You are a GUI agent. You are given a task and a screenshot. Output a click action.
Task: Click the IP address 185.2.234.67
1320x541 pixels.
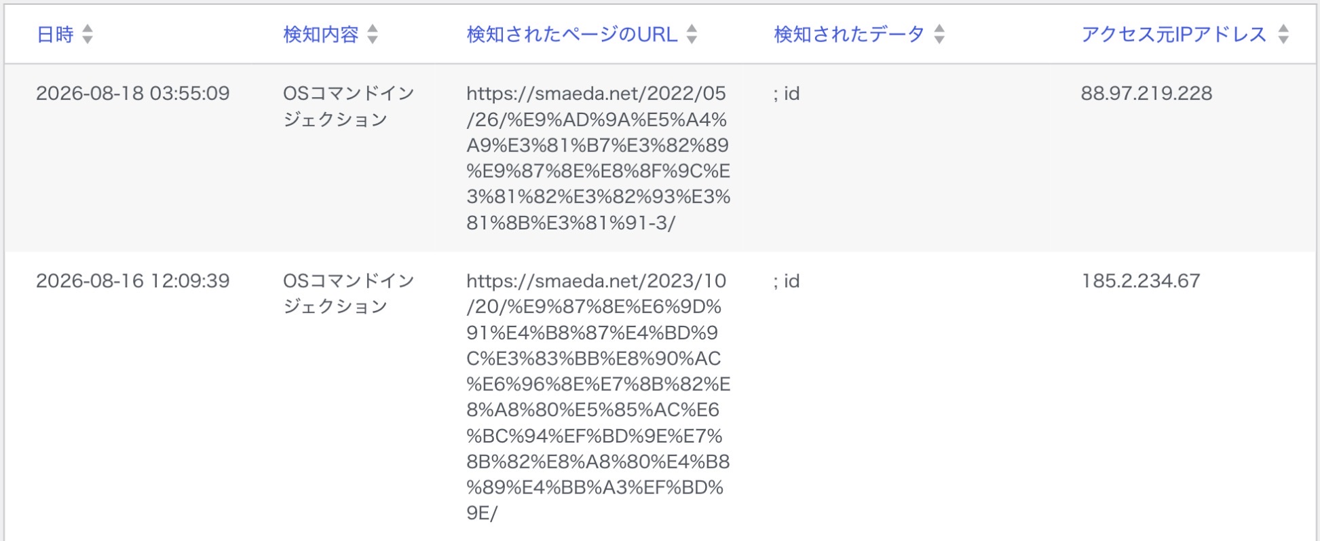pos(1140,280)
